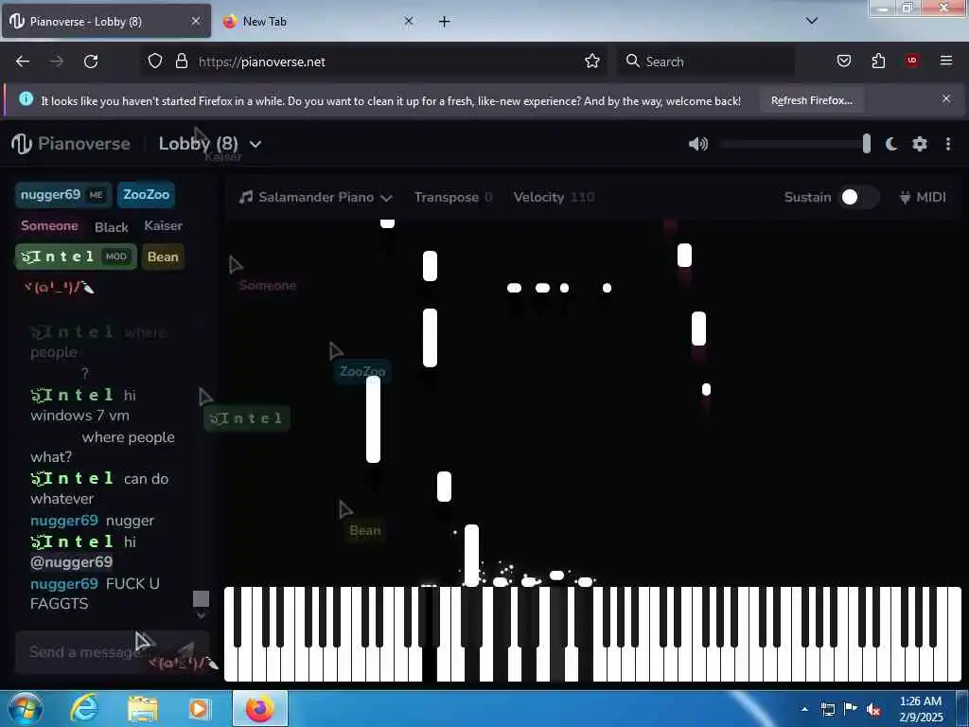Screen dimensions: 969x727
Task: Open the Windows Start menu
Action: pos(26,708)
